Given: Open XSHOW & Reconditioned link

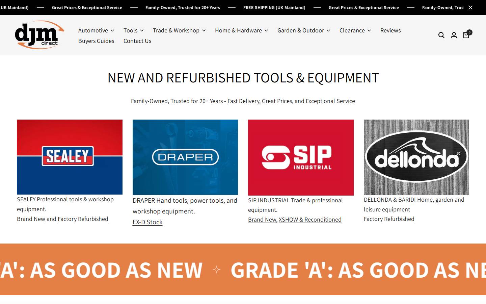Looking at the screenshot, I should pyautogui.click(x=310, y=220).
